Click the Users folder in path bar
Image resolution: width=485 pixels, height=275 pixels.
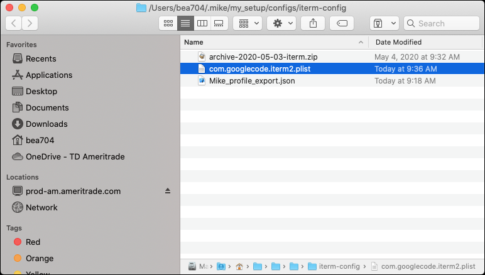[x=221, y=266]
